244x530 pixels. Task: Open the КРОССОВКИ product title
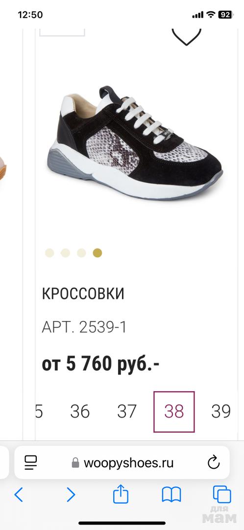83,294
